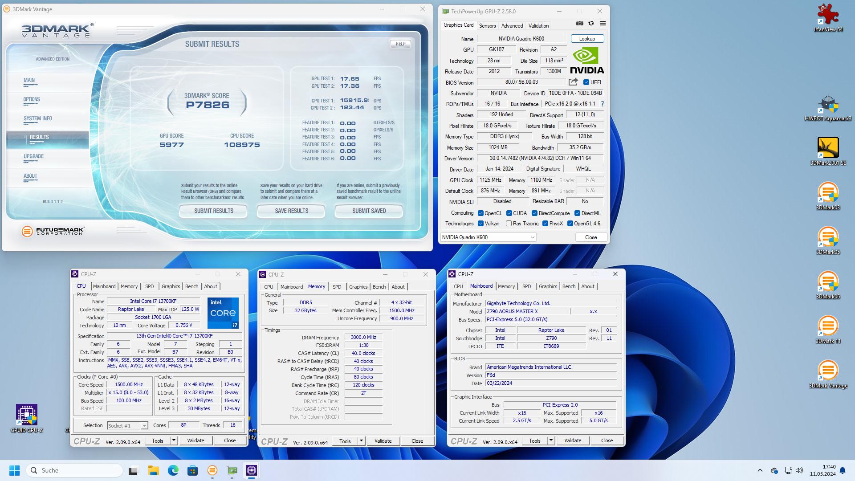Click Validate in CPU-Z Memory window
This screenshot has width=855, height=481.
coord(383,441)
